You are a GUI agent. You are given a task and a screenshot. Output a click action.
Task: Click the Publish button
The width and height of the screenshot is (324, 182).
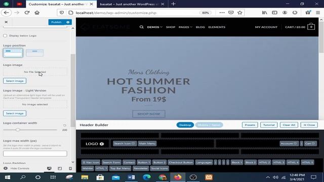56,22
